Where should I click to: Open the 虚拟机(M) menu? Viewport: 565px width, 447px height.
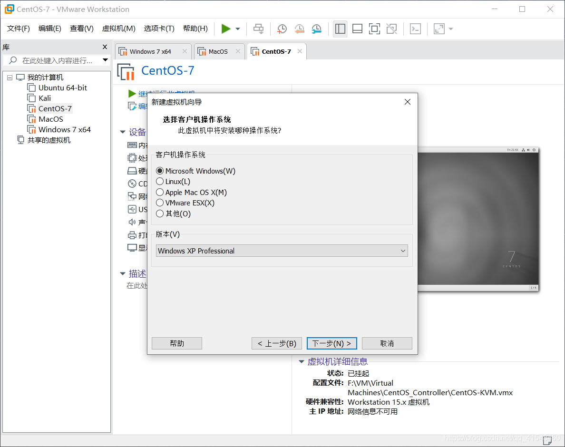tap(118, 29)
